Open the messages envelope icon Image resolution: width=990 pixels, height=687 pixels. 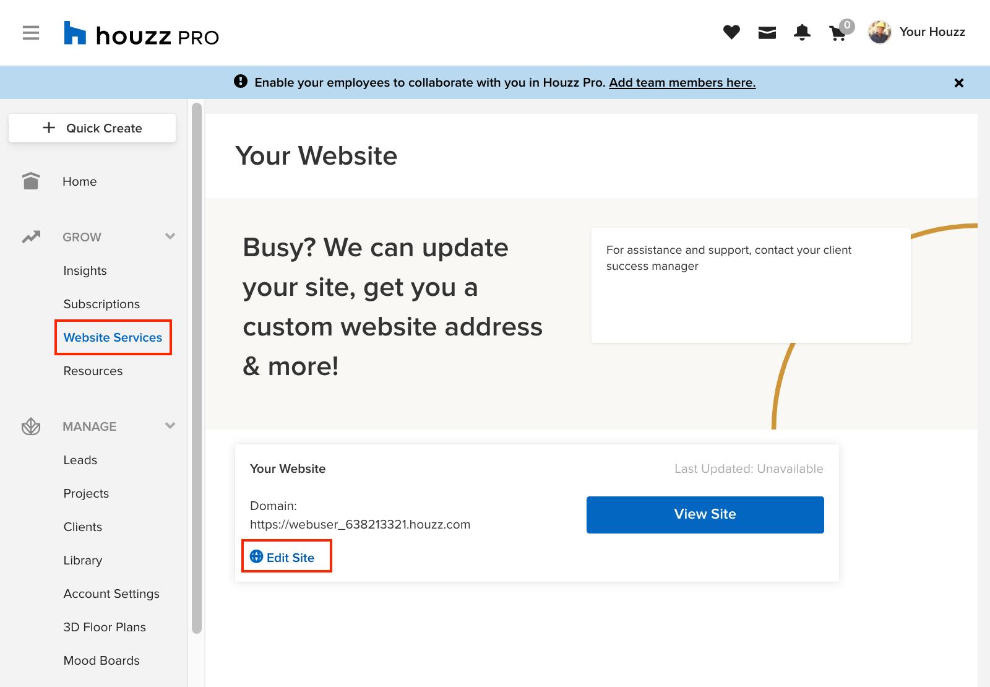pyautogui.click(x=767, y=33)
